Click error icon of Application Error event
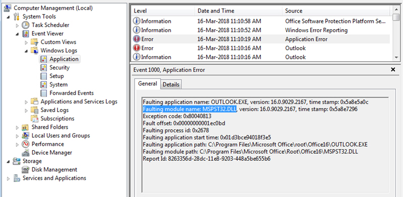403x197 pixels. coord(137,39)
